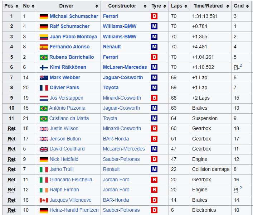Screen dimensions: 253x215
Task: Click PL grid note in Kimi Räikkönen row
Action: pyautogui.click(x=237, y=67)
